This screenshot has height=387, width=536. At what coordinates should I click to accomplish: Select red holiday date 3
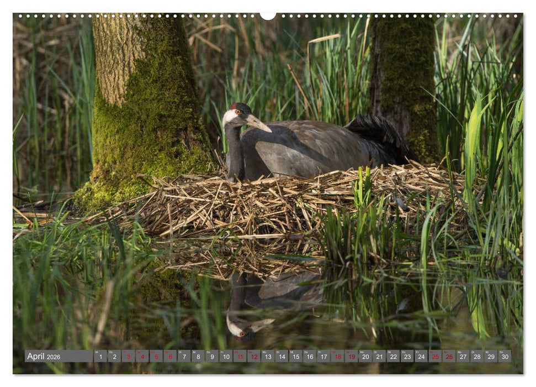[128, 356]
